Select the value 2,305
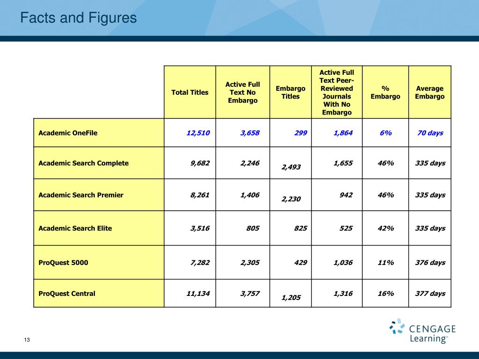 [250, 263]
